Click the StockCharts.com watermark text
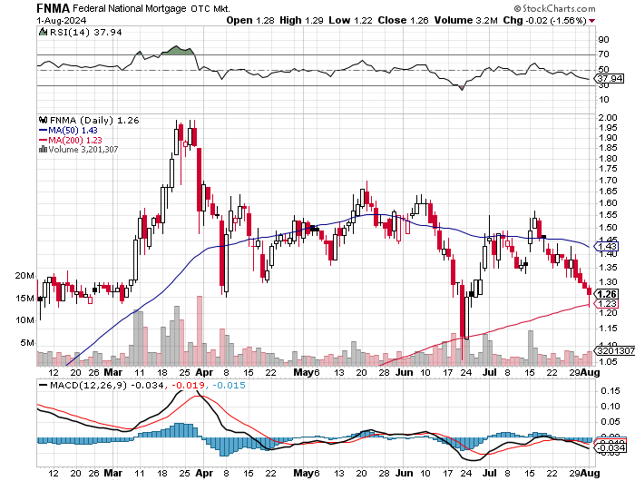The image size is (635, 481). coord(554,8)
